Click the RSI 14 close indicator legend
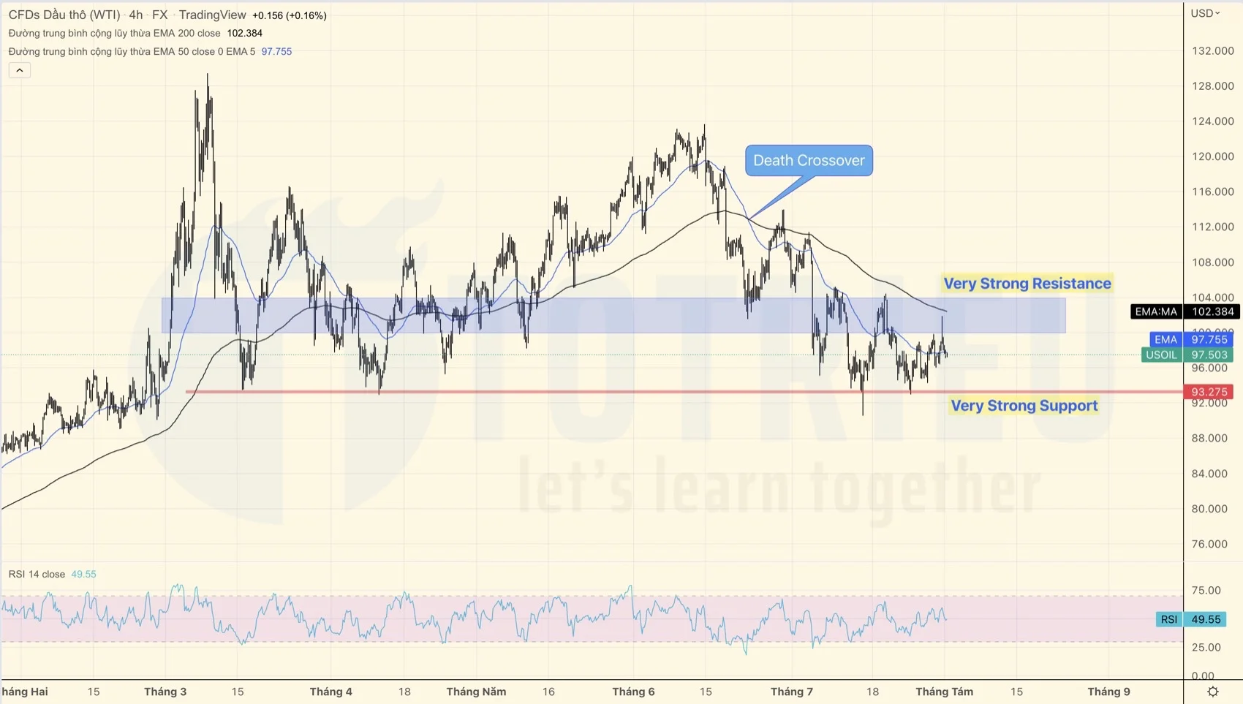Screen dimensions: 1243x704 point(37,574)
